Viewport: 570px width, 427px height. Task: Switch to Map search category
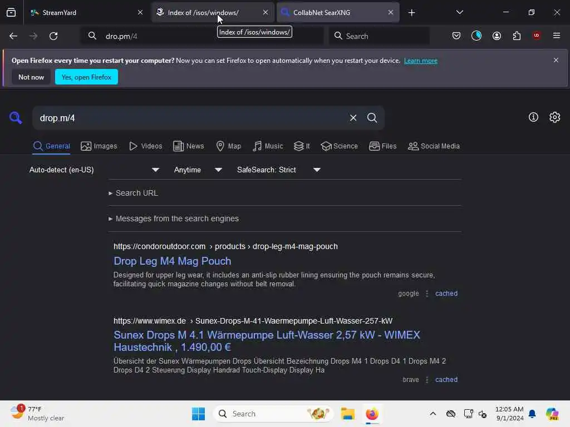tap(228, 146)
